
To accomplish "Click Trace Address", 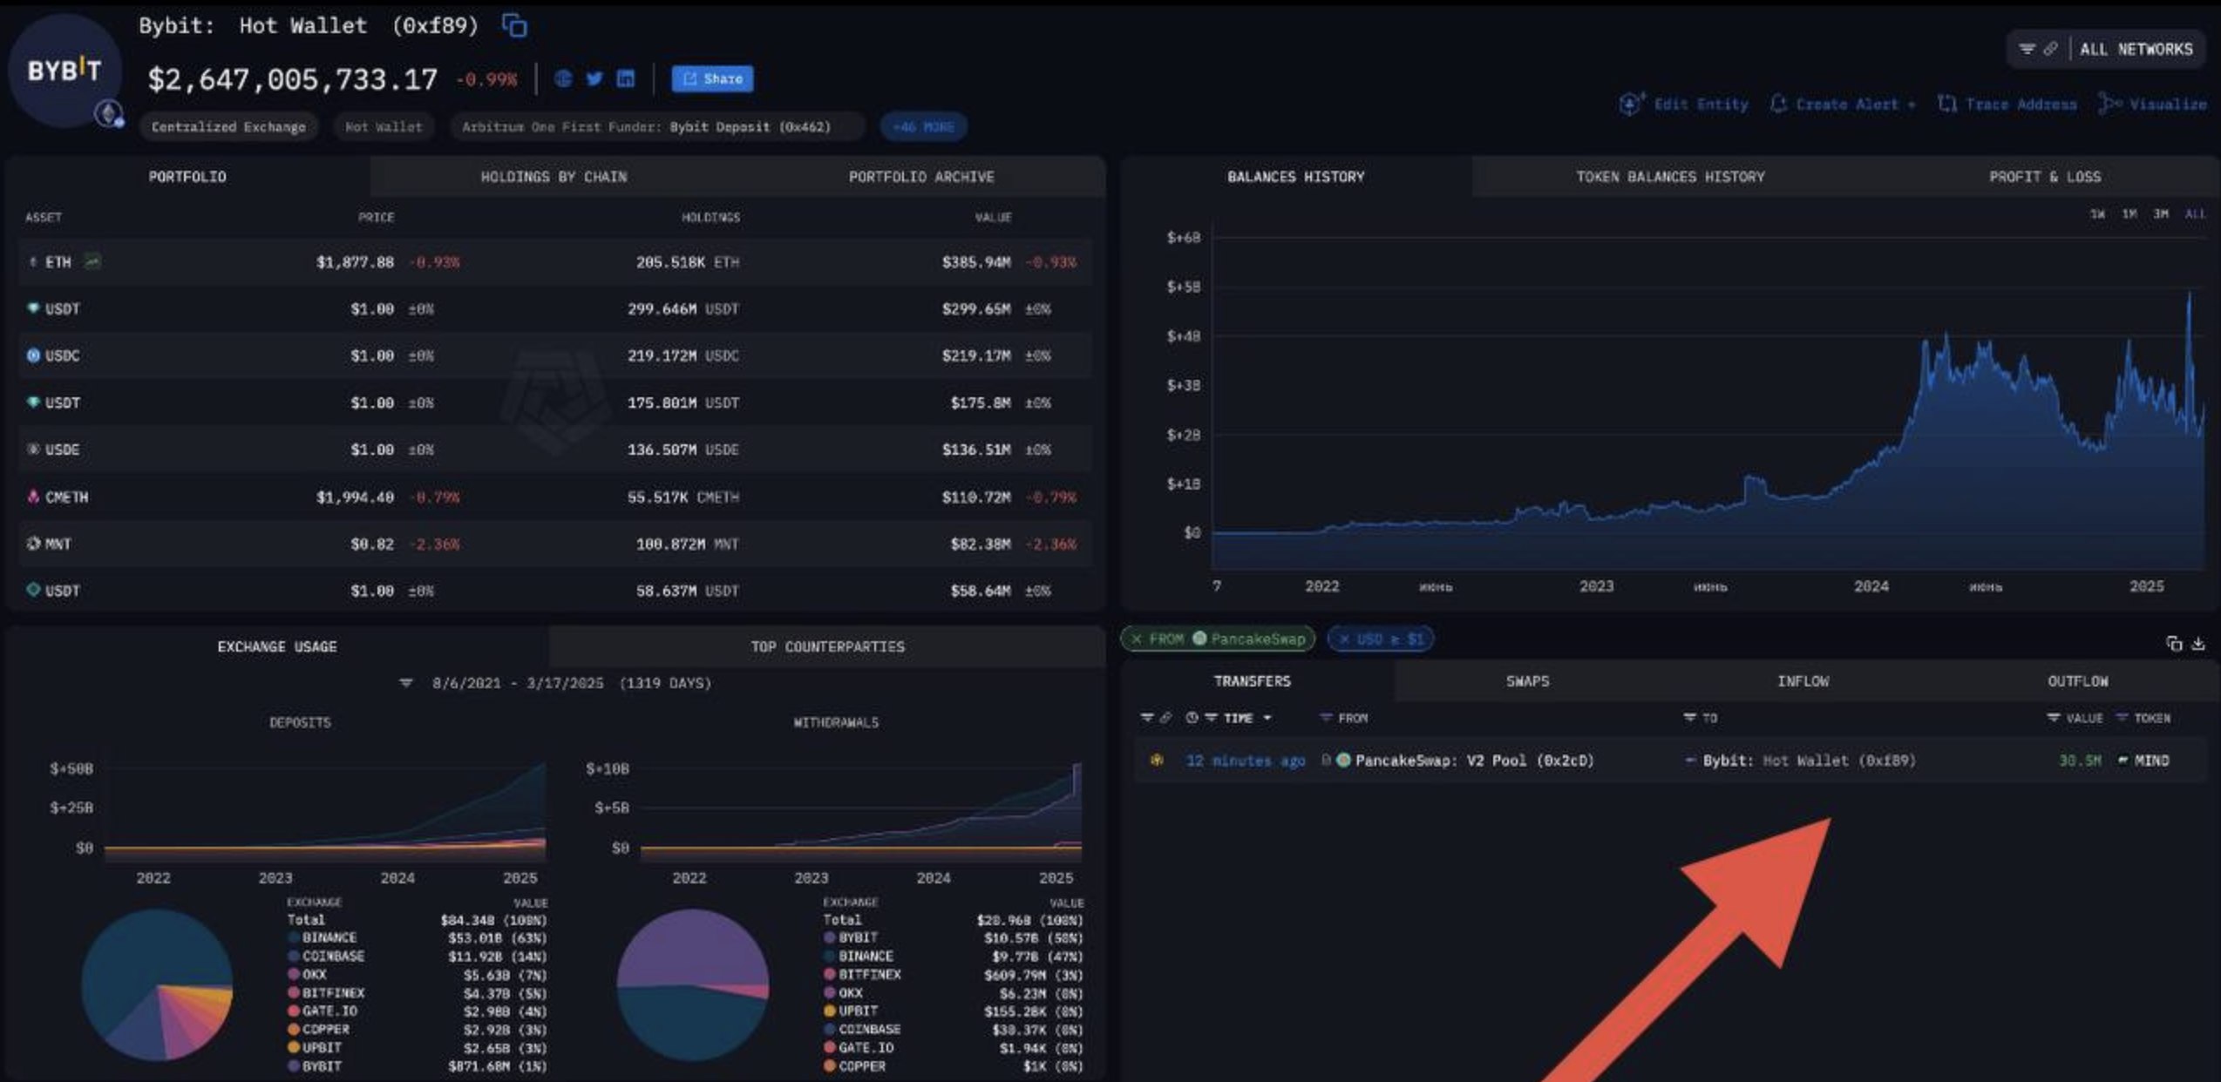I will coord(2007,105).
